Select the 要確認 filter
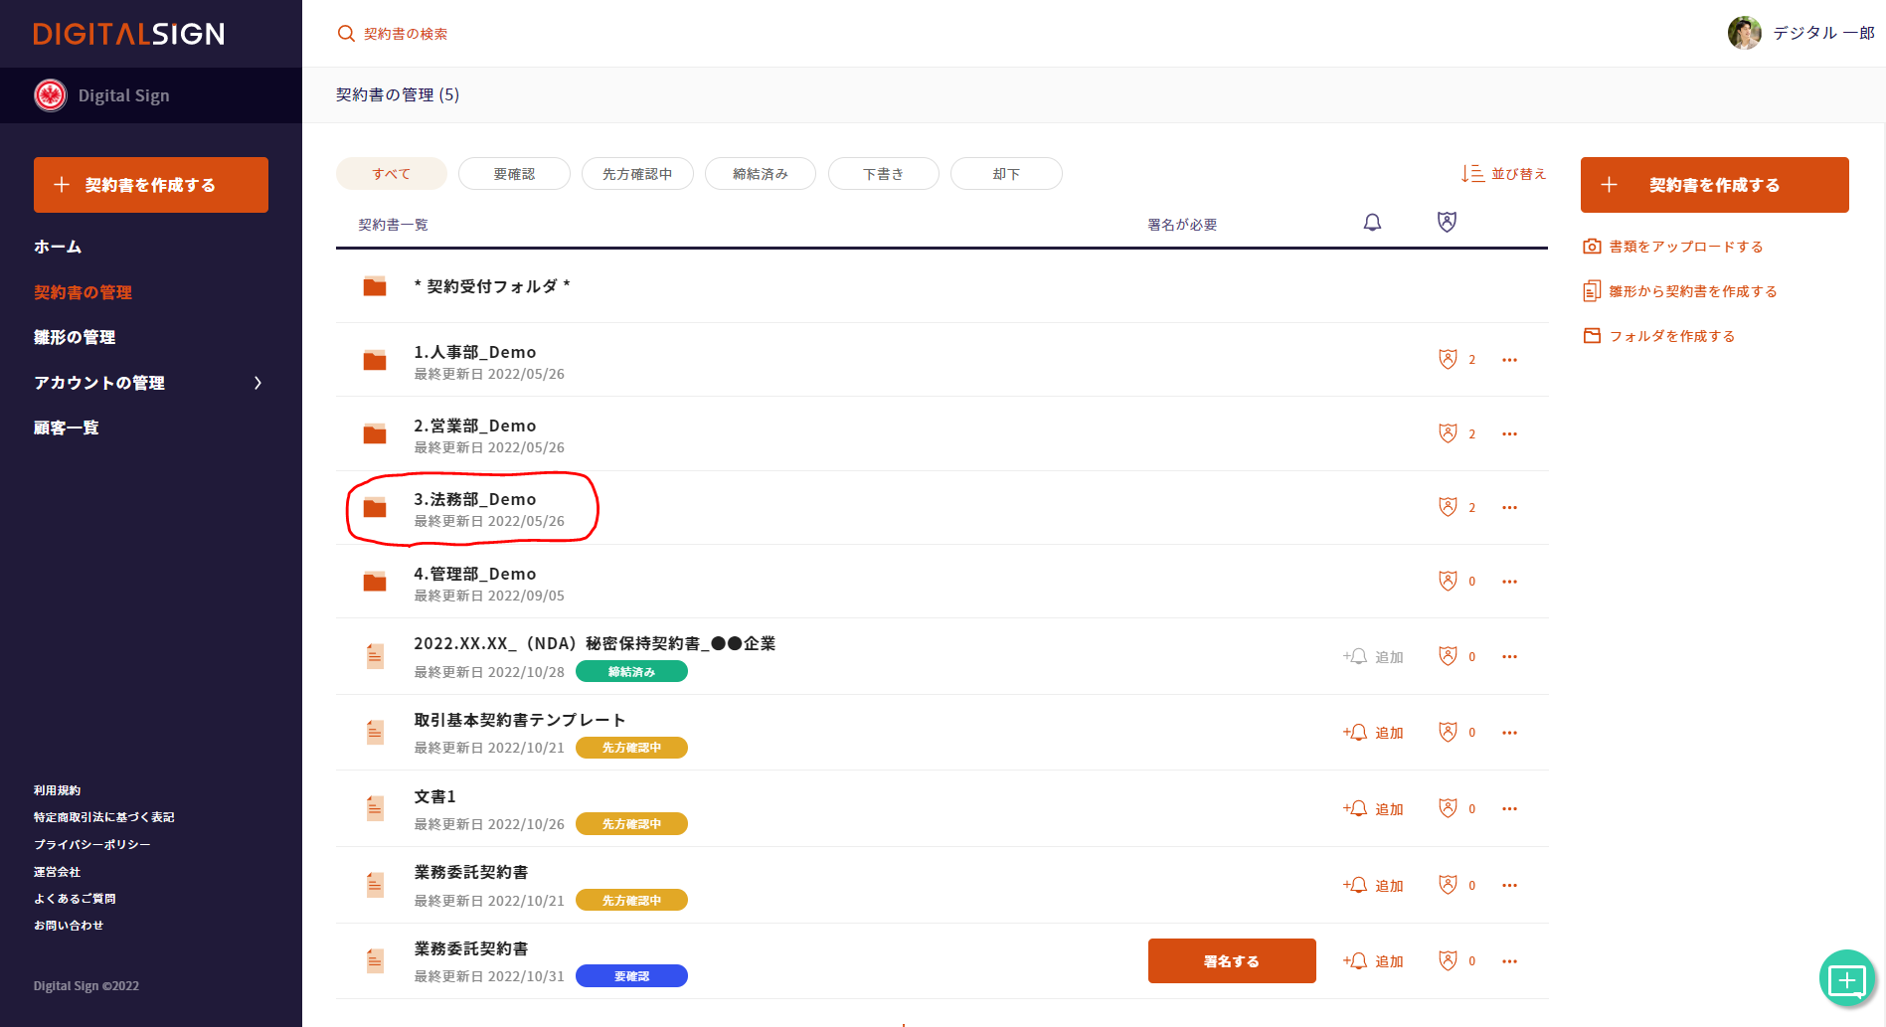The height and width of the screenshot is (1027, 1886). coord(514,174)
